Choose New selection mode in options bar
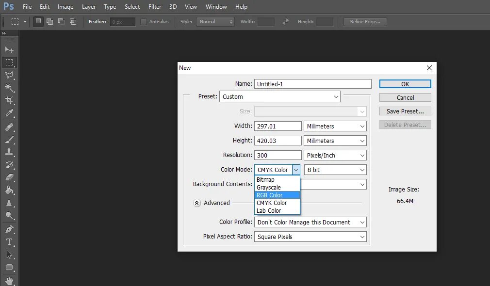This screenshot has width=490, height=286. pos(38,21)
